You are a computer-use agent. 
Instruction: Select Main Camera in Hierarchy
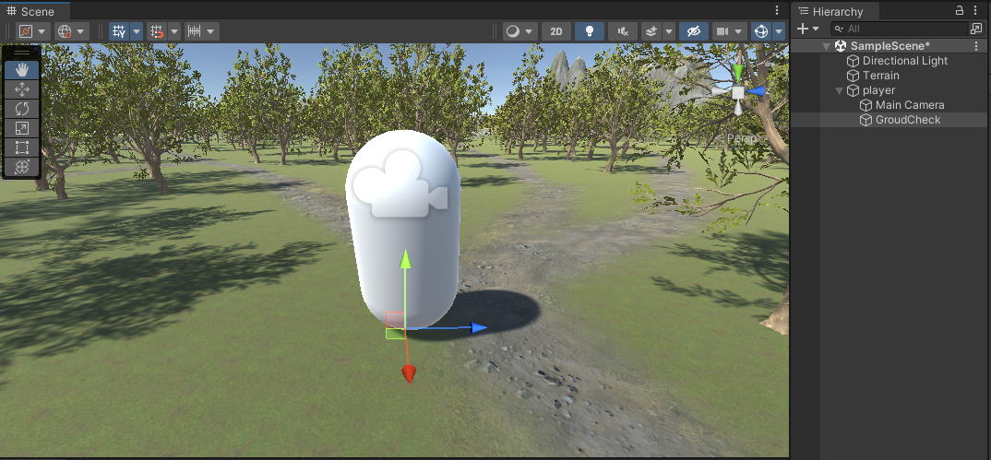click(x=910, y=105)
